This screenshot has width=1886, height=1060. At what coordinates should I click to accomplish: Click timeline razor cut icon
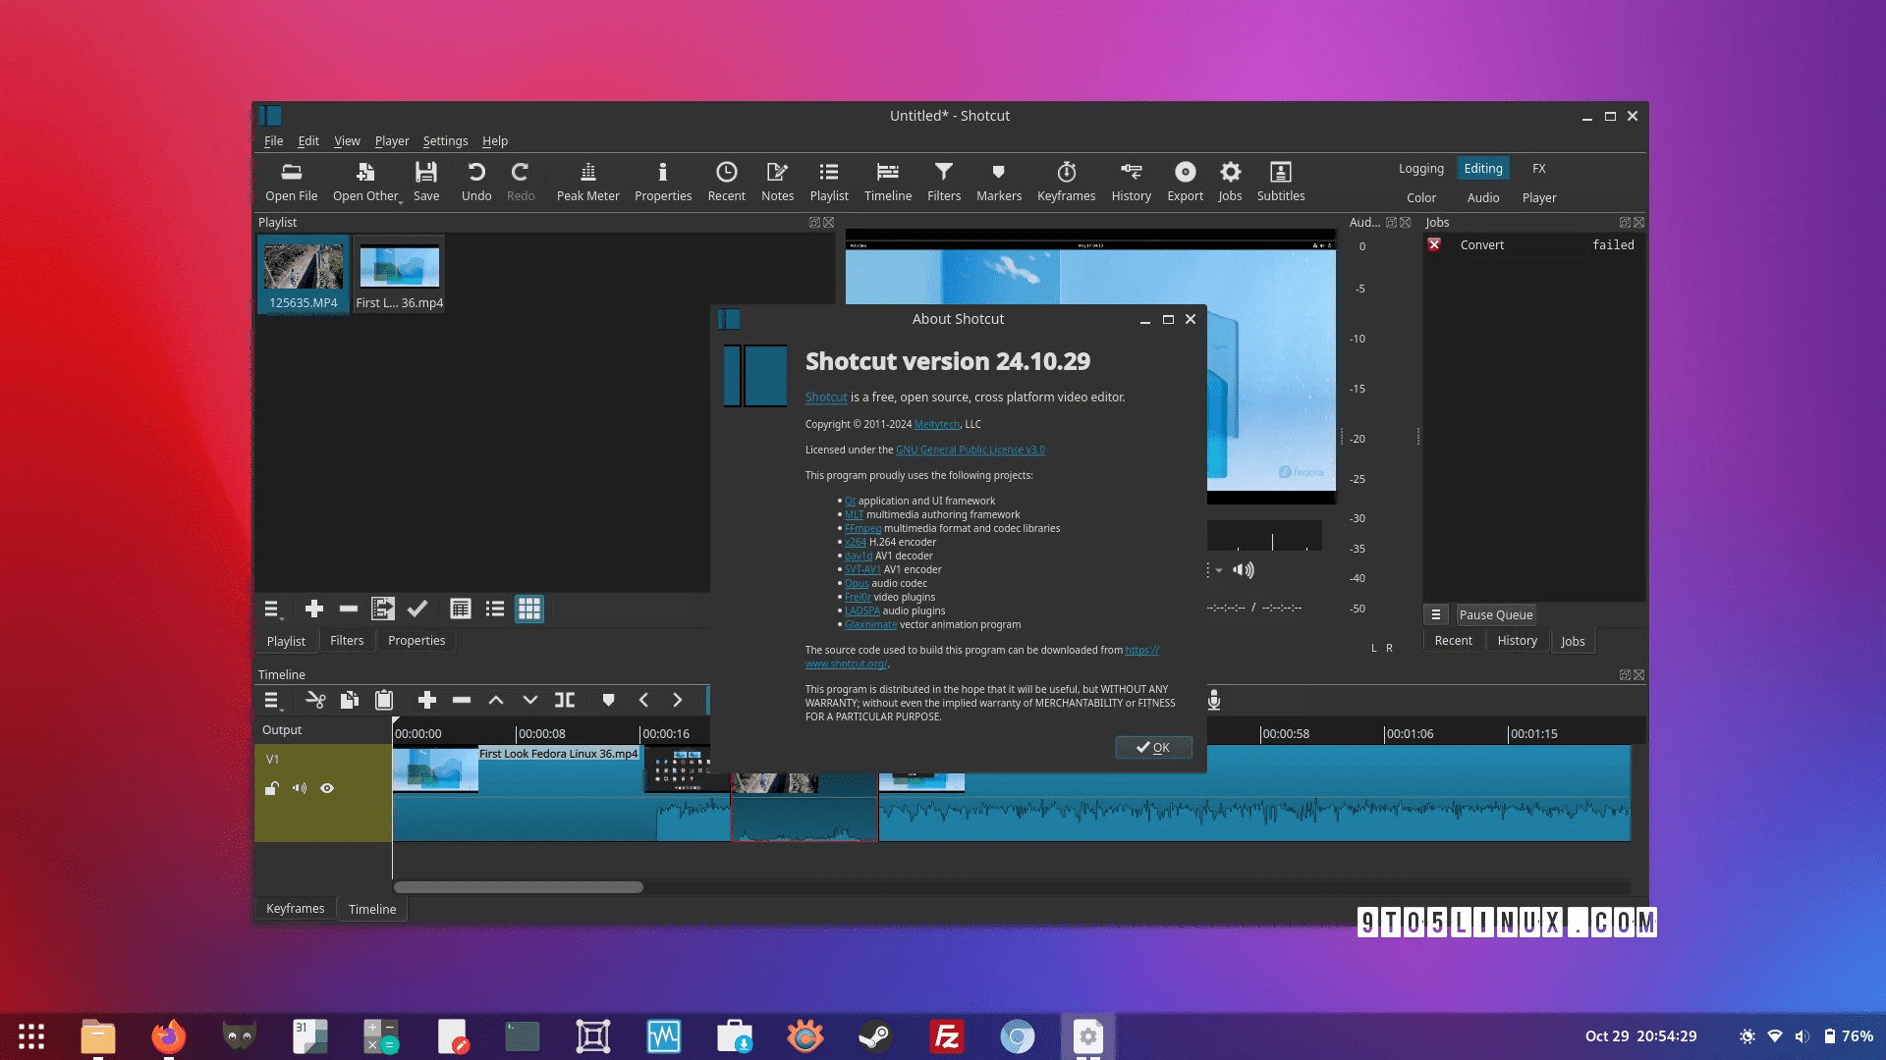click(315, 700)
